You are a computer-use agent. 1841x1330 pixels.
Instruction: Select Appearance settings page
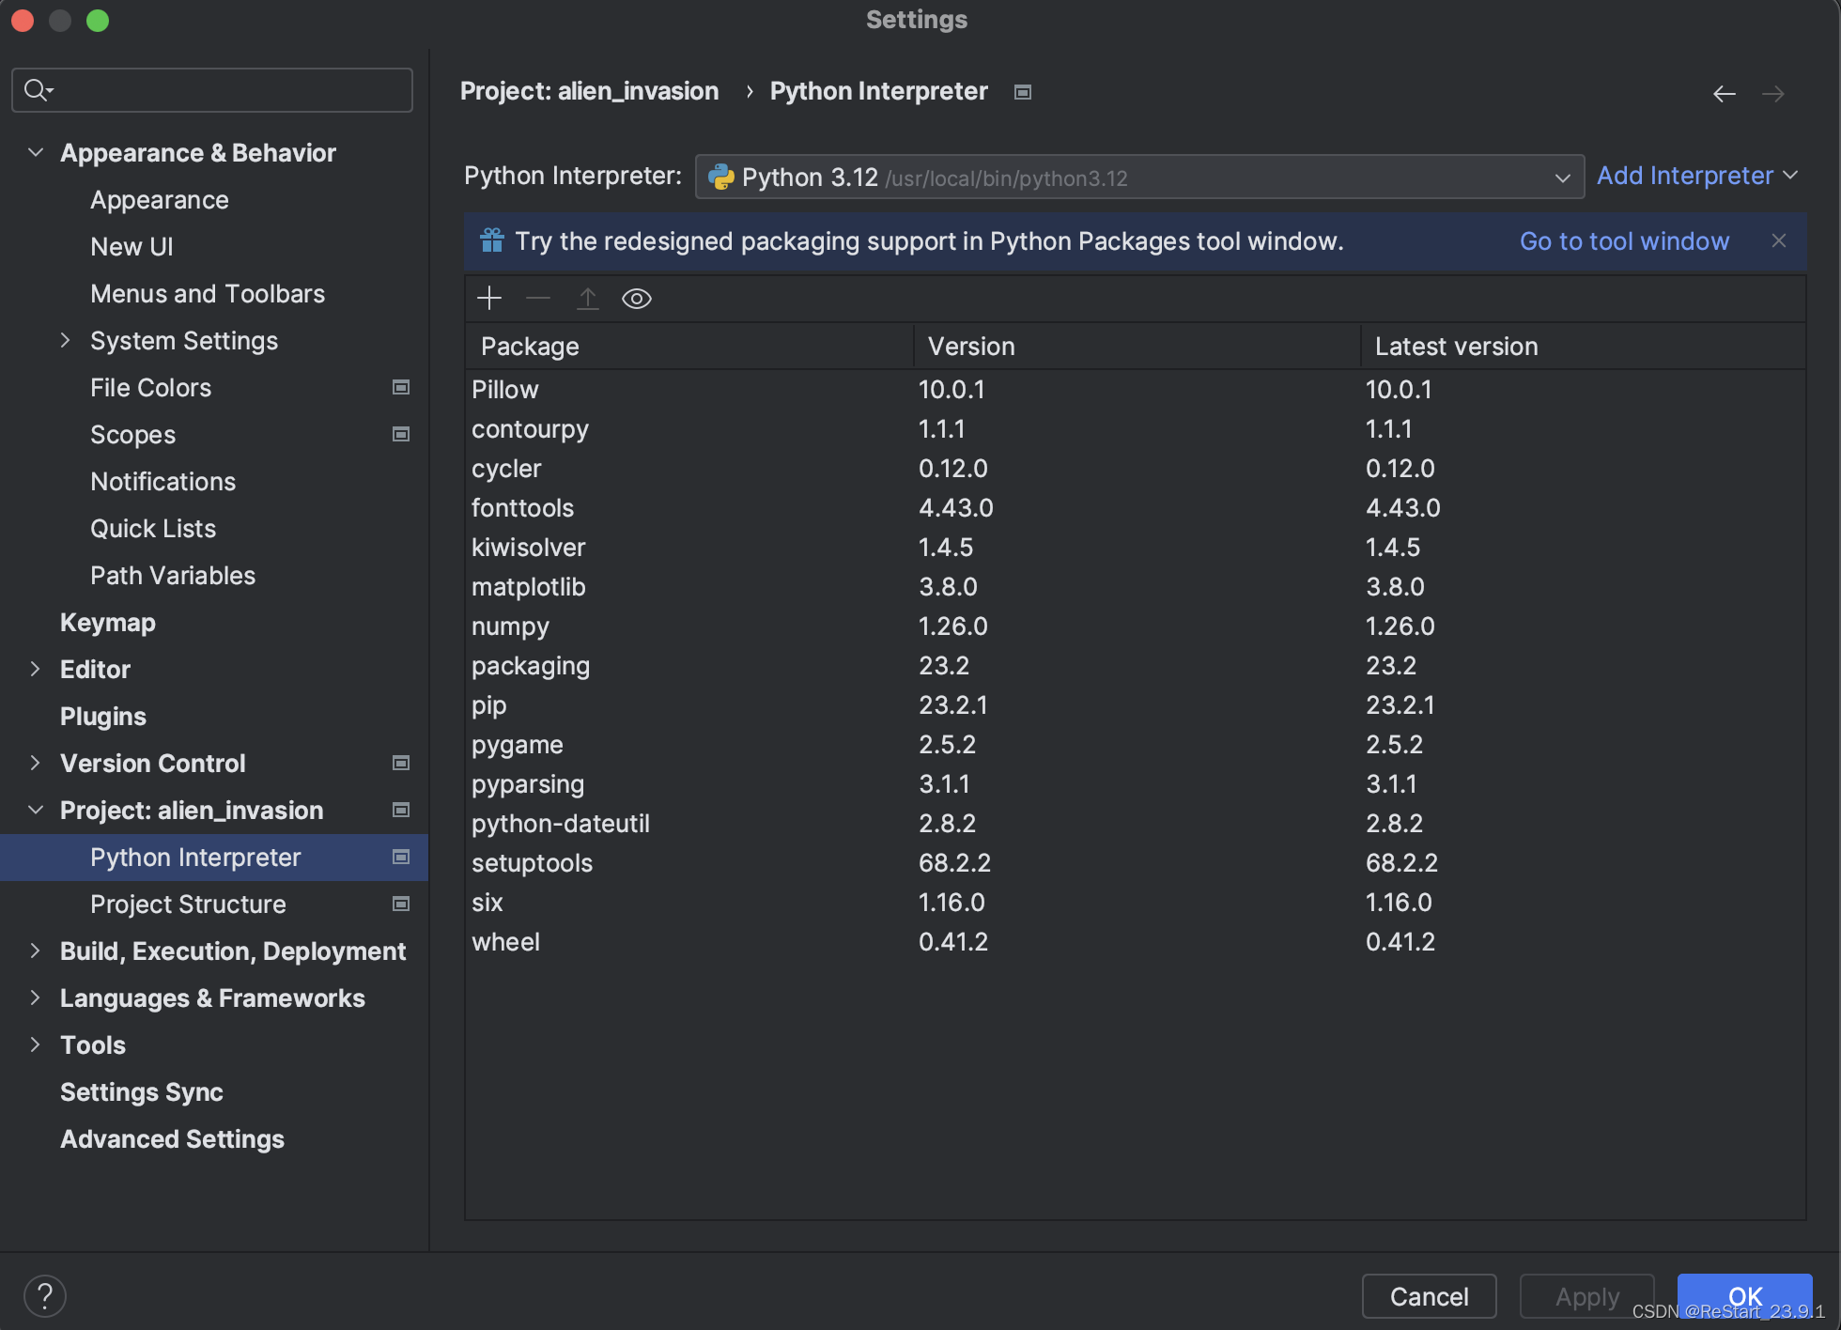pyautogui.click(x=160, y=200)
